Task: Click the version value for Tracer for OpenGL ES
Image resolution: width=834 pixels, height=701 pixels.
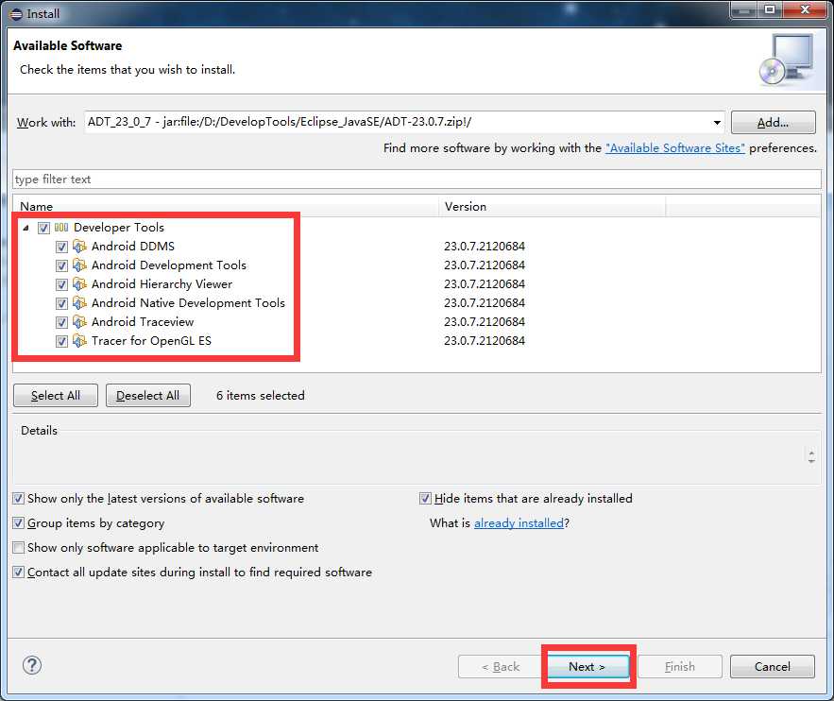Action: tap(485, 340)
